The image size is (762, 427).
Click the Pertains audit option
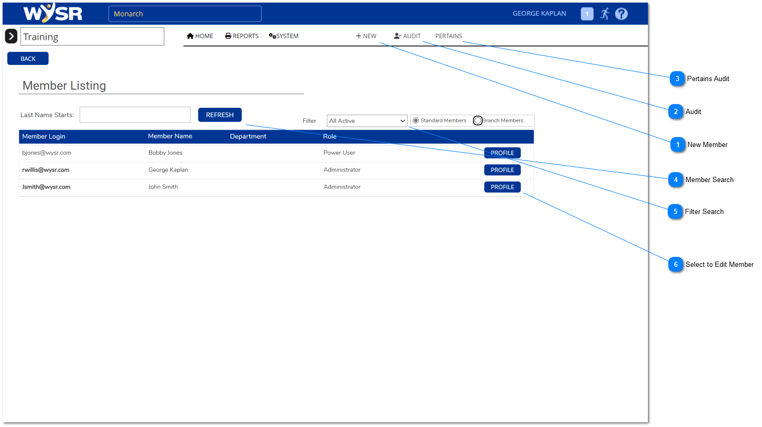pos(449,36)
